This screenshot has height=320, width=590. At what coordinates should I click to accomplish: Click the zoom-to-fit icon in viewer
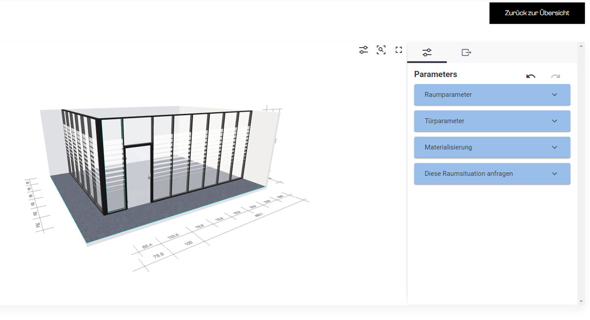coord(381,50)
